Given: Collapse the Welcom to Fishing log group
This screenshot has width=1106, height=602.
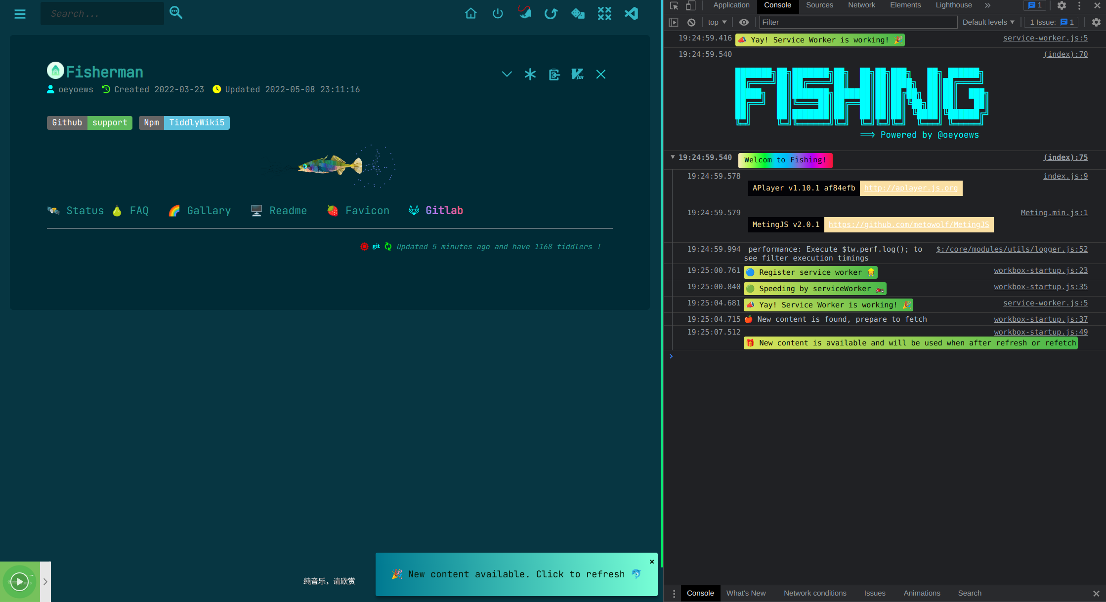Looking at the screenshot, I should click(673, 157).
